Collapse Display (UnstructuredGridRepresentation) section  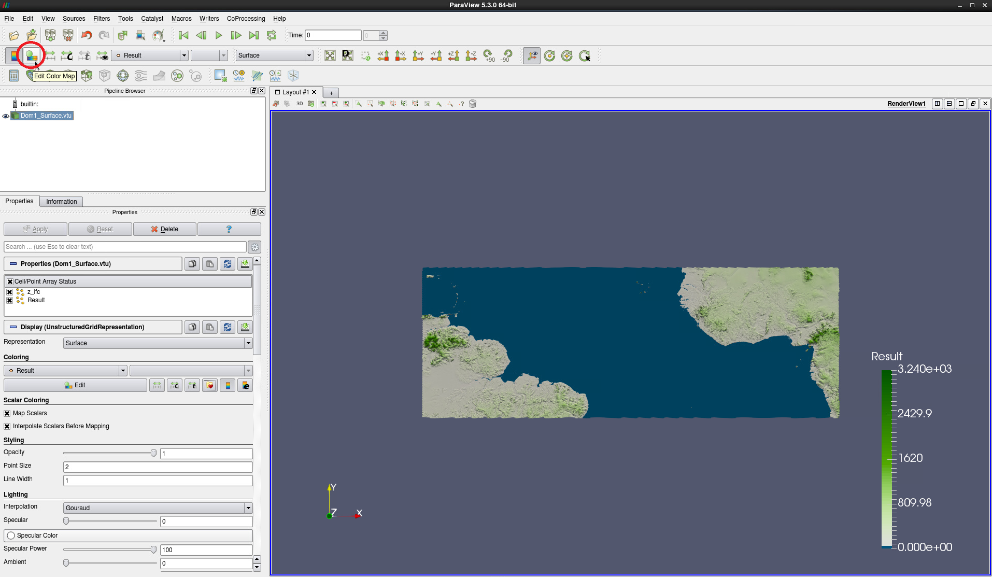pos(93,327)
